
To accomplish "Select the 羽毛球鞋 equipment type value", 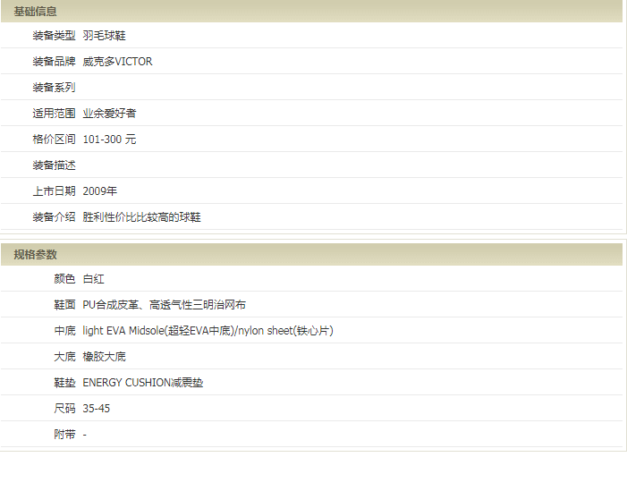I will pyautogui.click(x=104, y=36).
